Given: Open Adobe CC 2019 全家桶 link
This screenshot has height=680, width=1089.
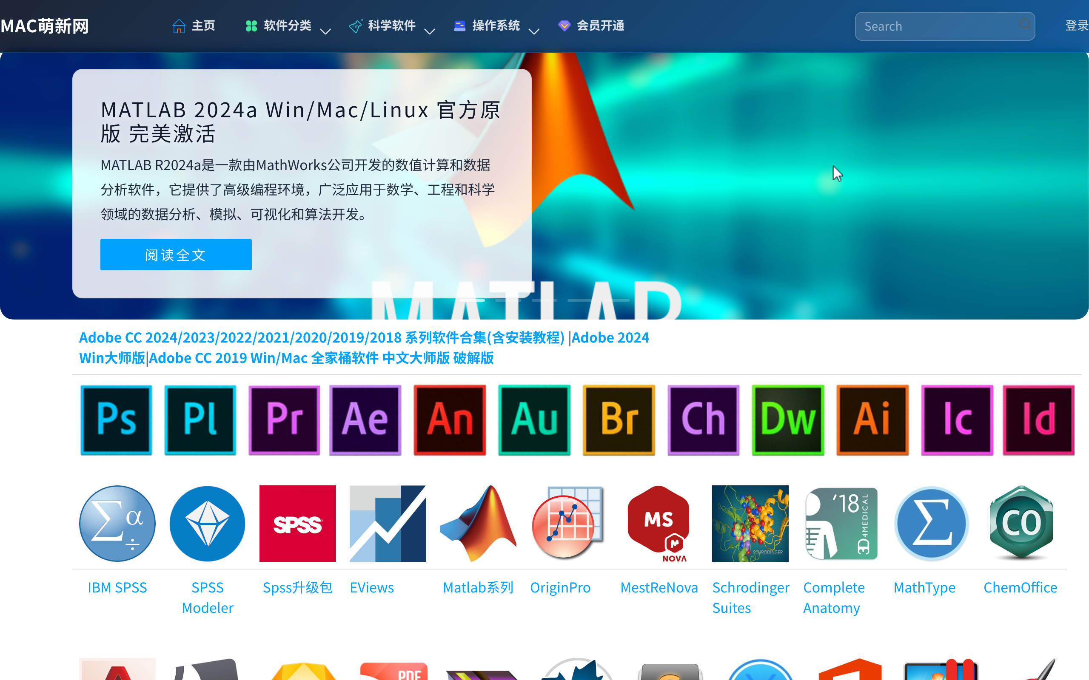Looking at the screenshot, I should [321, 358].
